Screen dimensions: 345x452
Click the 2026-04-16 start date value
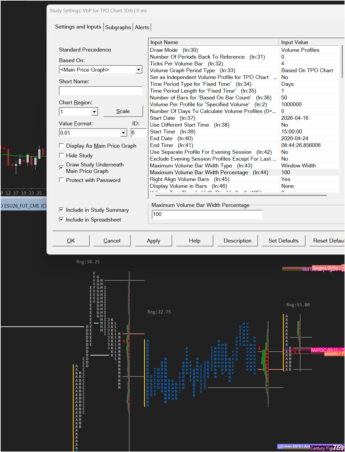coord(309,118)
